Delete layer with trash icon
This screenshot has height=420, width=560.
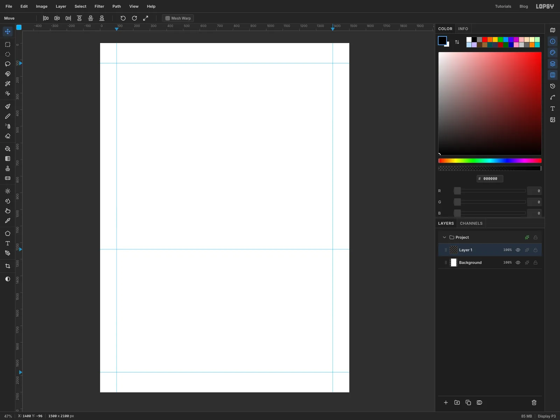534,402
